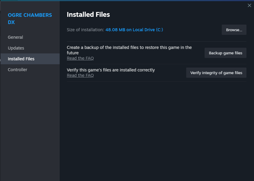Open the verify Read the FAQ link

(x=80, y=75)
